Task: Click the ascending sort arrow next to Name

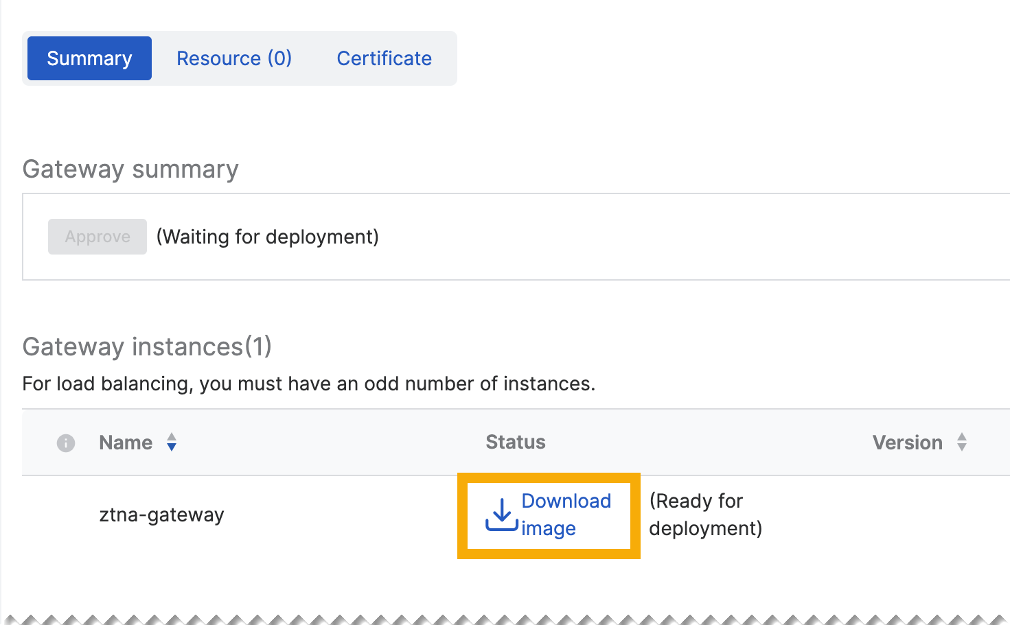Action: pyautogui.click(x=172, y=437)
